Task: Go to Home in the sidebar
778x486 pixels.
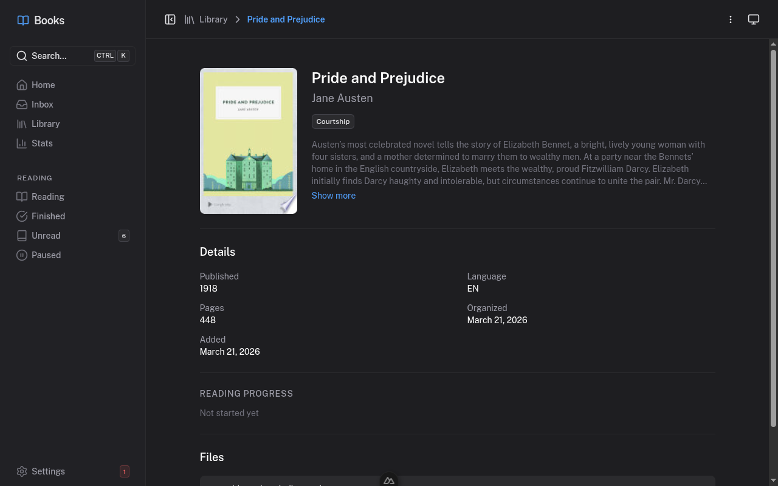Action: click(43, 85)
